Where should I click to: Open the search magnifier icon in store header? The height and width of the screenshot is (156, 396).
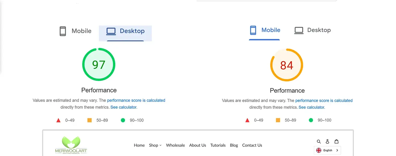(319, 141)
